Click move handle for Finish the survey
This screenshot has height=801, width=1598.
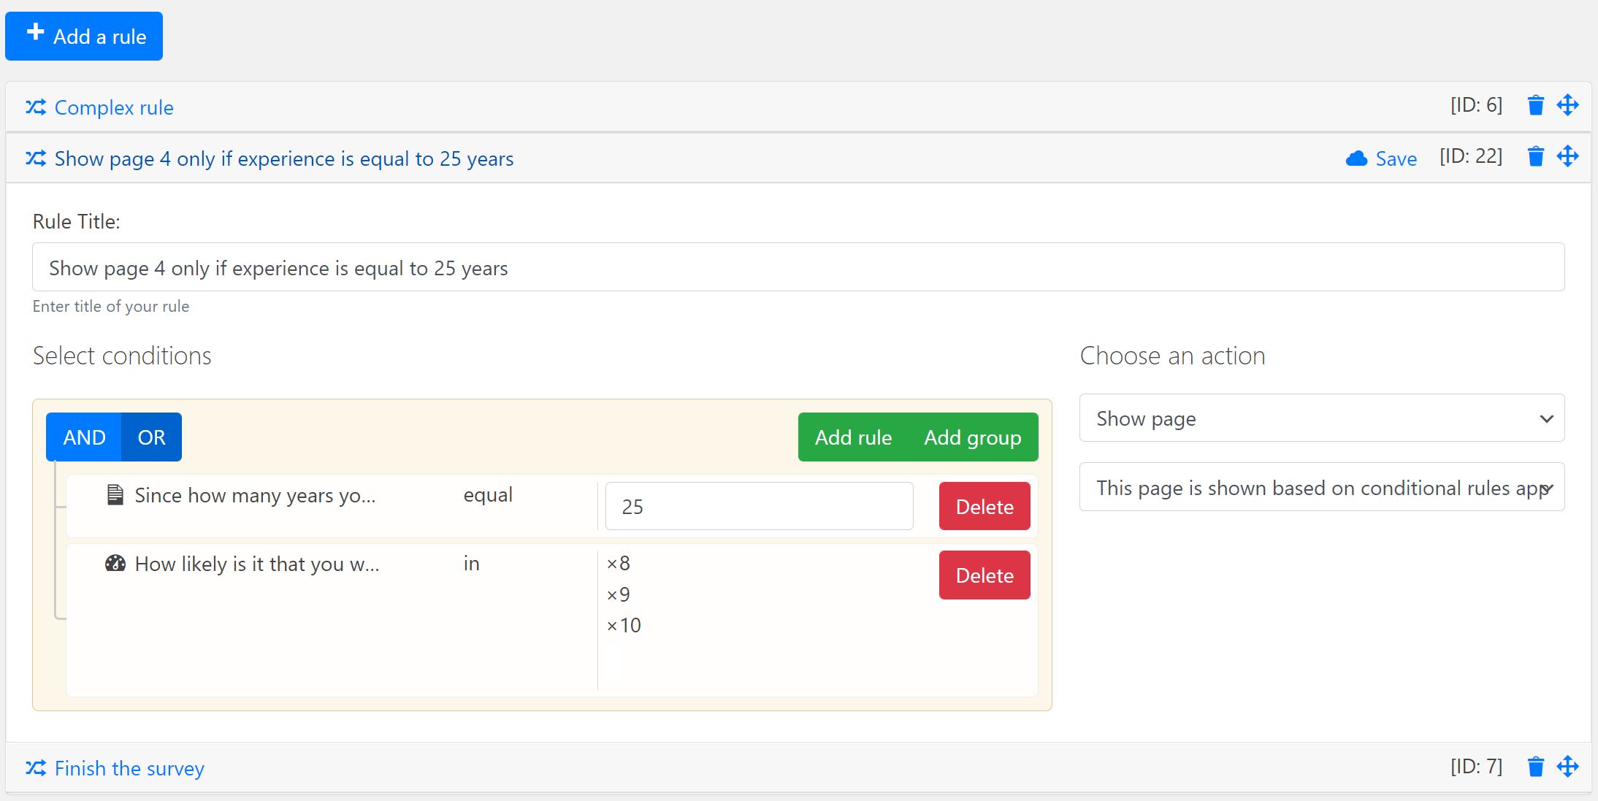pyautogui.click(x=1567, y=767)
